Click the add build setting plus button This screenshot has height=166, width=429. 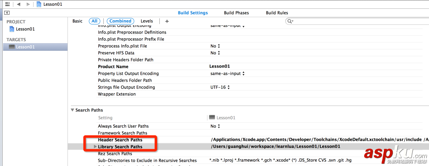(x=167, y=21)
